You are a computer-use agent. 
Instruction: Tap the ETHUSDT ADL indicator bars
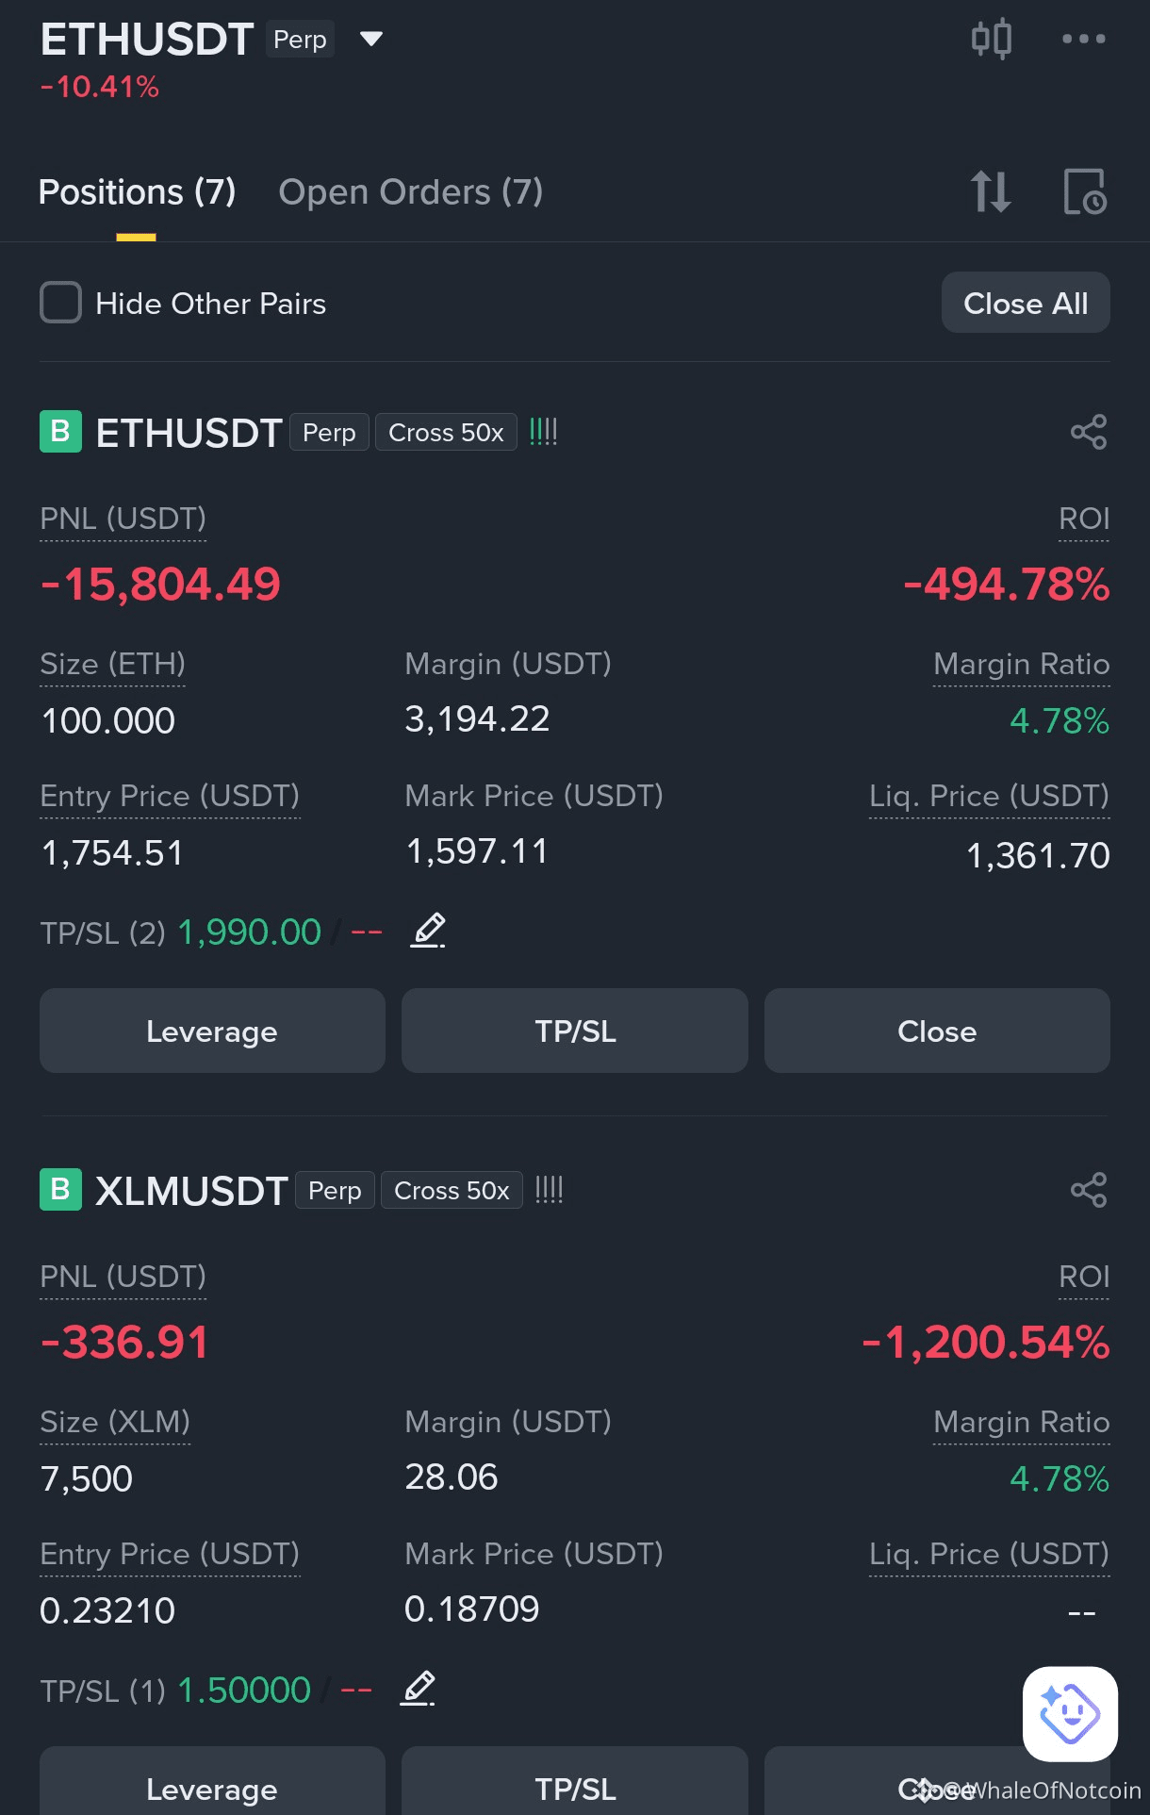(544, 432)
